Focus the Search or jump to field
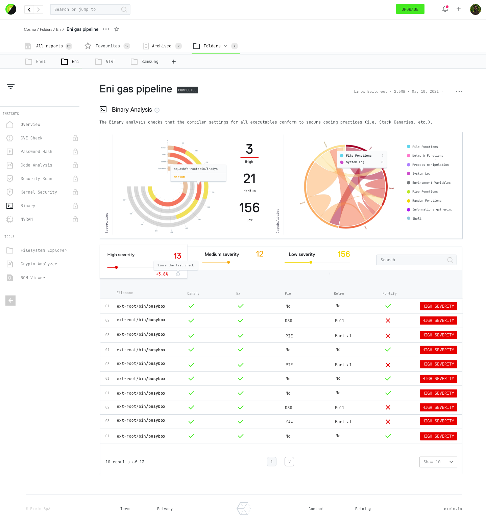Viewport: 486px width, 530px height. click(90, 9)
